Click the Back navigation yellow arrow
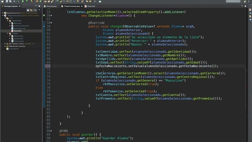Screen dimensions: 252x142 [x=91, y=2]
